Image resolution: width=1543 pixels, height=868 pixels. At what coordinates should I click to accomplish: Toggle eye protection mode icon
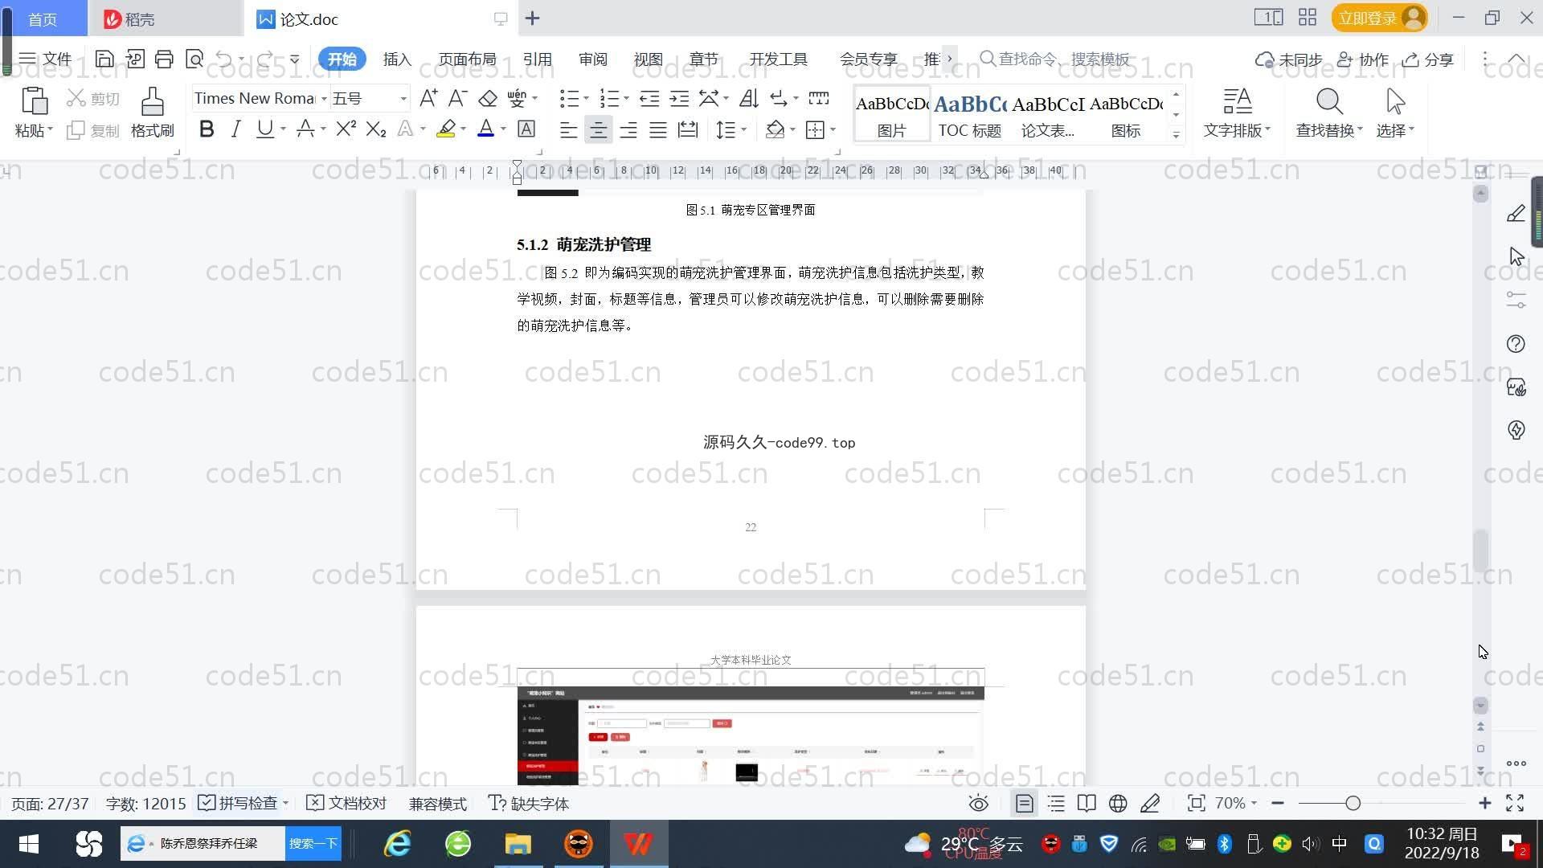tap(978, 803)
